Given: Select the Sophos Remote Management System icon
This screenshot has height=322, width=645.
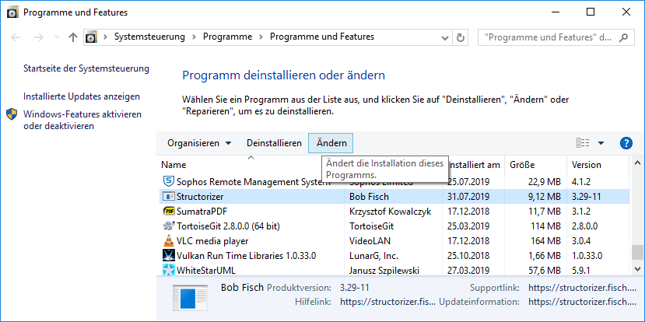Looking at the screenshot, I should click(x=169, y=181).
